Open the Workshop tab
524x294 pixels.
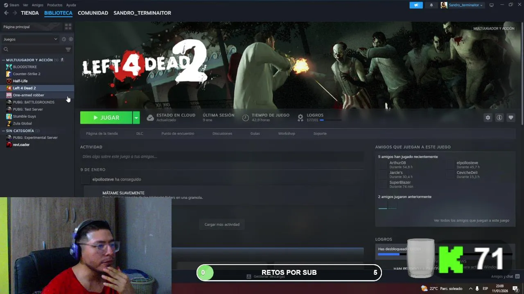click(x=287, y=134)
